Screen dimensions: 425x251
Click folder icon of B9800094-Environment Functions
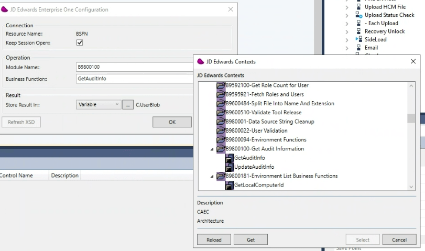[221, 140]
